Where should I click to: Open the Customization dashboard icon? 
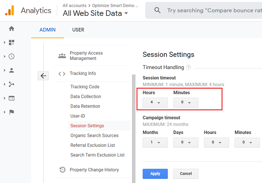12,42
